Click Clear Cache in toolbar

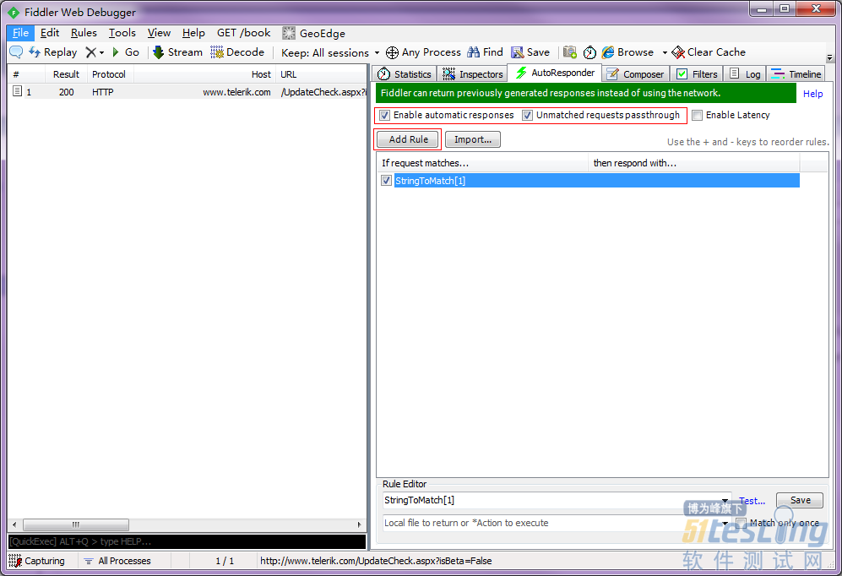[709, 52]
